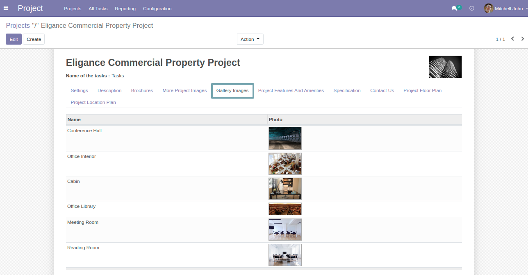Open the Office Library photo thumbnail
Image resolution: width=528 pixels, height=275 pixels.
pyautogui.click(x=285, y=209)
